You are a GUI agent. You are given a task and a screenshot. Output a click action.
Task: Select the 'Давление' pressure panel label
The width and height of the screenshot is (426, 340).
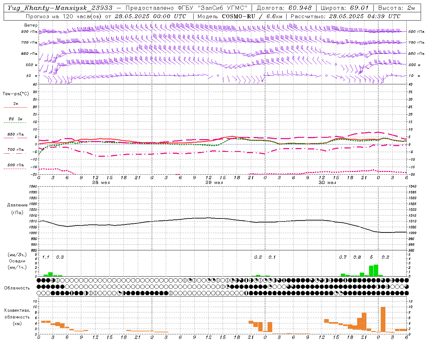(17, 205)
